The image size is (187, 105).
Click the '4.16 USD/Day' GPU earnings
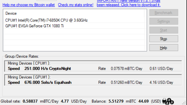[x=161, y=83]
